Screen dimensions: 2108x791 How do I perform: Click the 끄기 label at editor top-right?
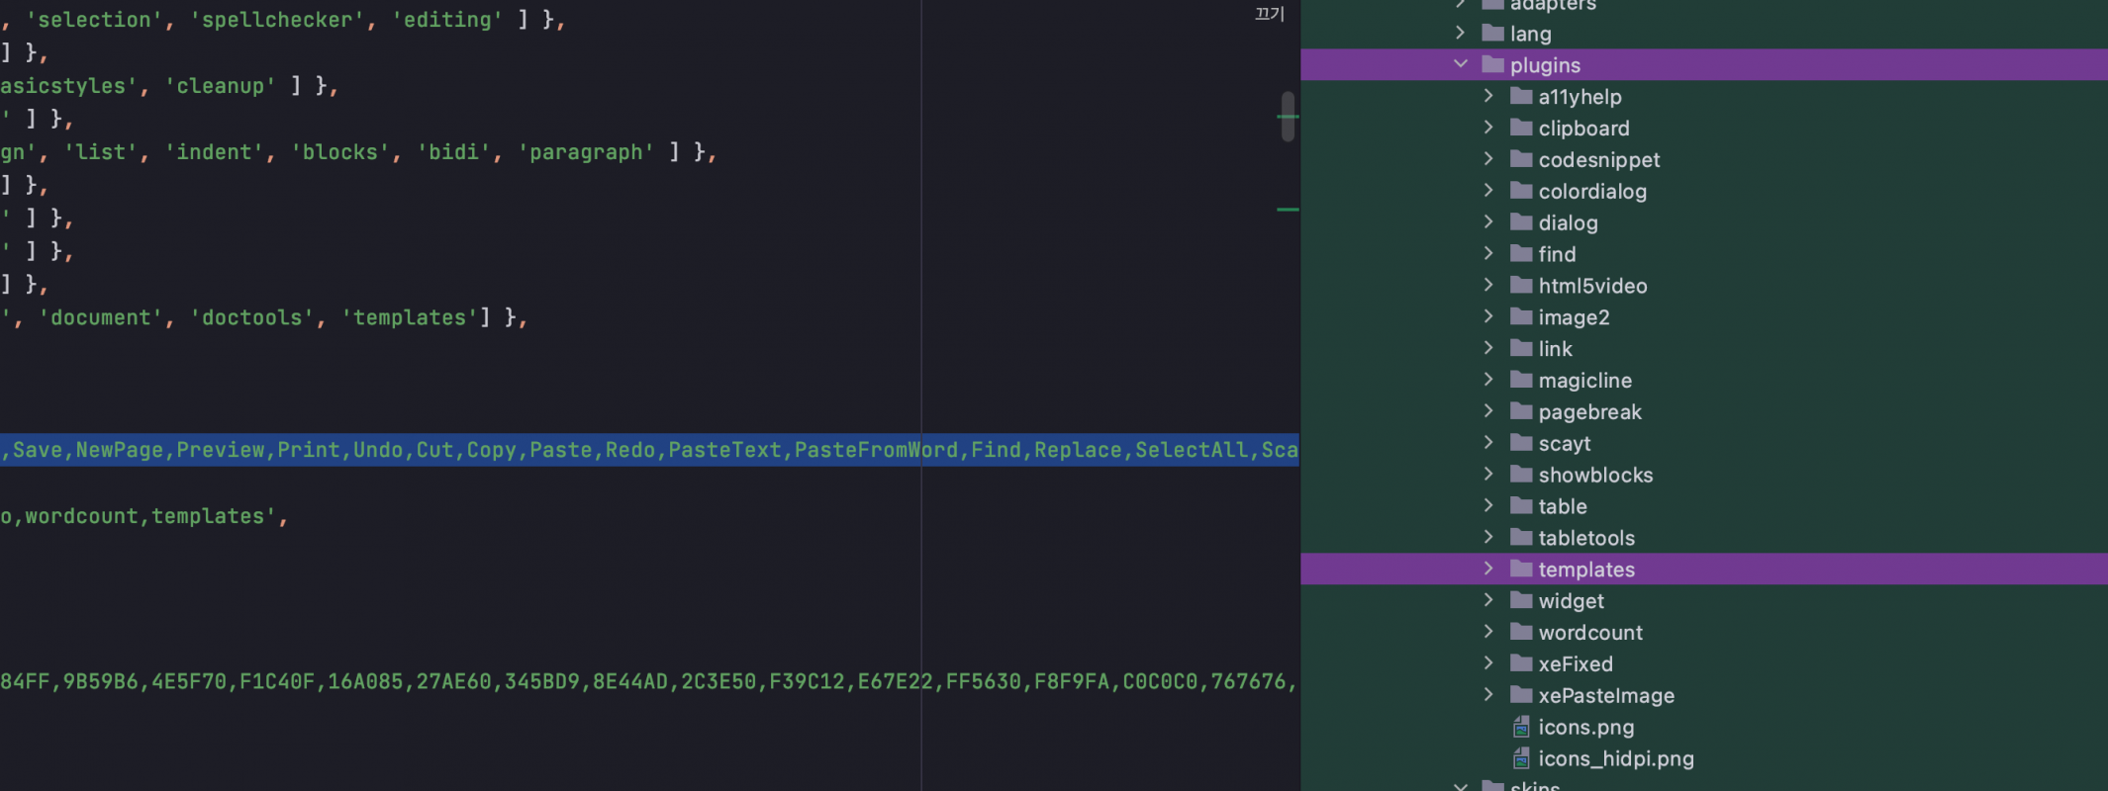[1269, 14]
